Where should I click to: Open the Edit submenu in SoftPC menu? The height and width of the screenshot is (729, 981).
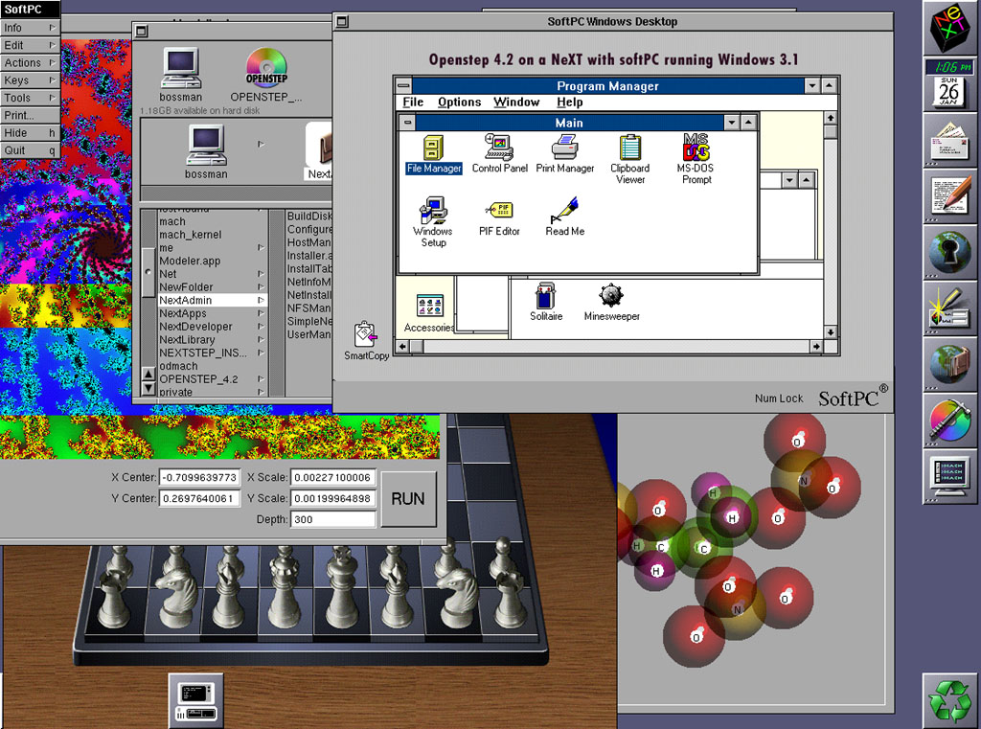[x=30, y=45]
